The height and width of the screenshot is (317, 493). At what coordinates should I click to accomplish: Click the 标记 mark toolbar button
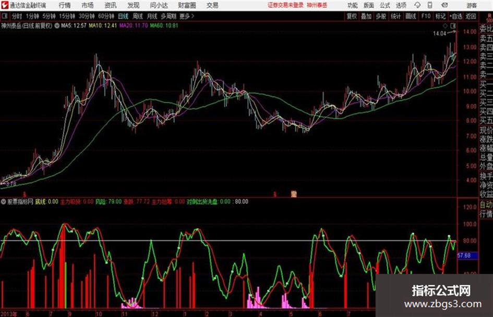(440, 16)
